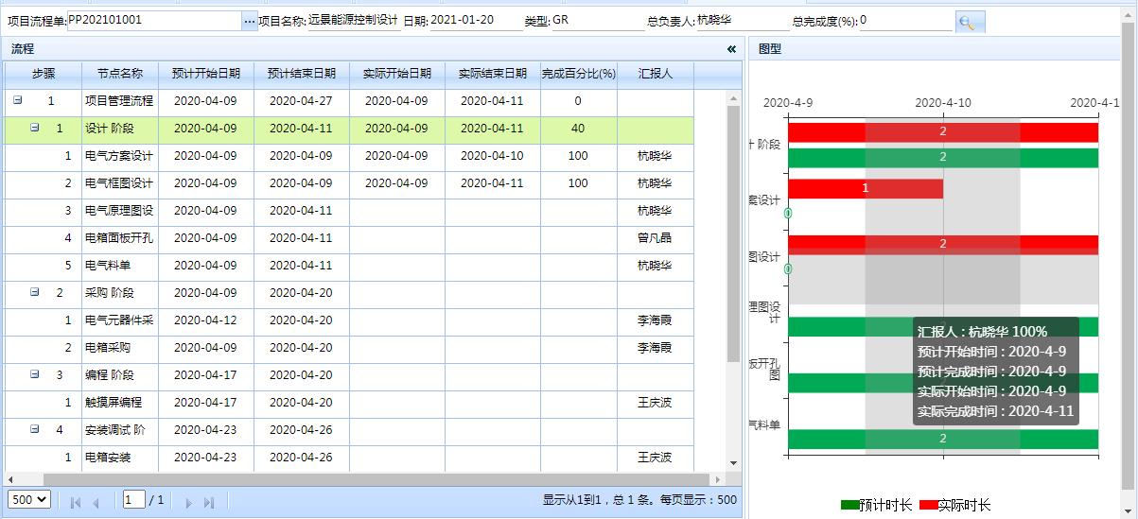Screen dimensions: 1138x519
Task: Click reporter 李海霞 in 电箱采购 row
Action: [655, 348]
